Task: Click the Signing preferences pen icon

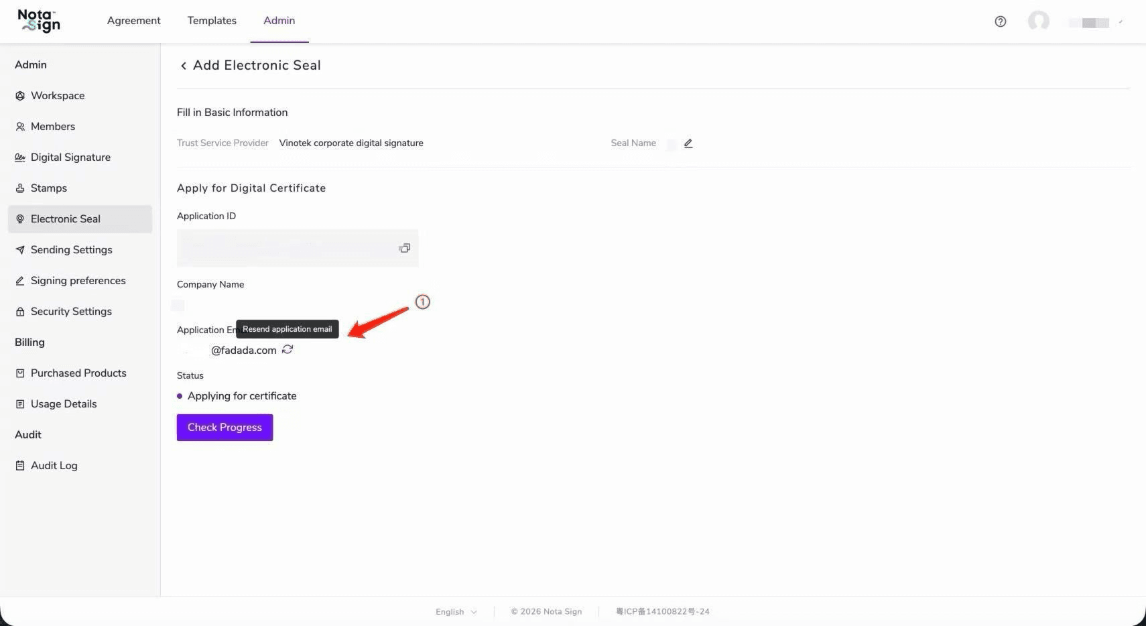Action: (20, 281)
